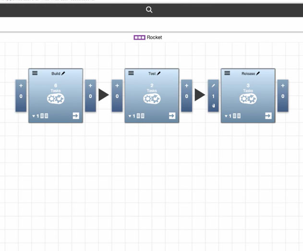Add post-condition after the Build stage
303x251 pixels.
(90, 86)
